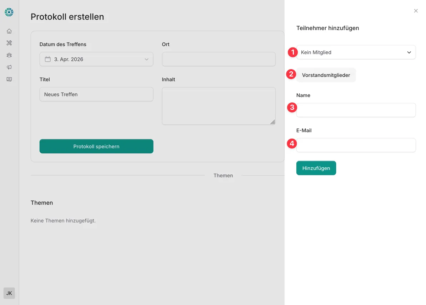Click the Titel field containing Neues Treffen
This screenshot has height=305, width=426.
click(96, 95)
